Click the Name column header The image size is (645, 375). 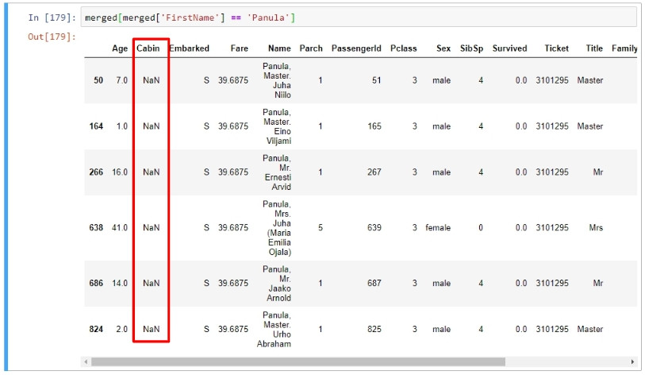[279, 48]
